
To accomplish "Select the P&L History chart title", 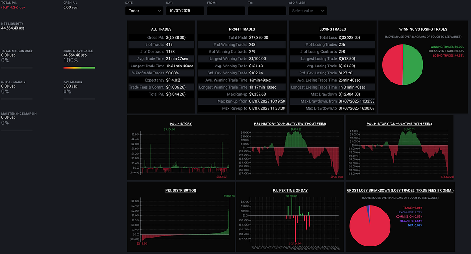I will coord(180,123).
